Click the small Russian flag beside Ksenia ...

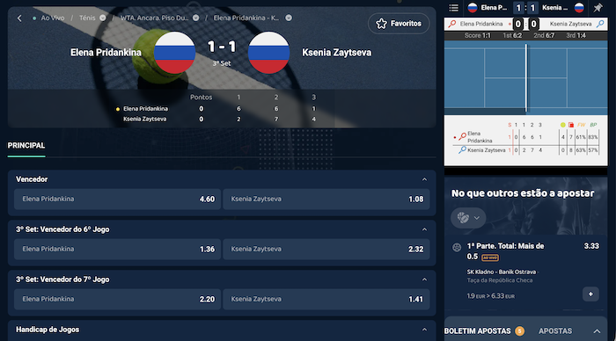click(579, 7)
